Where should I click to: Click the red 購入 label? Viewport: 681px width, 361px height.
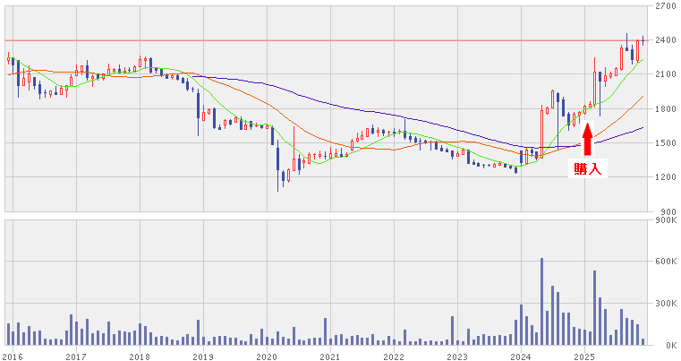coord(587,168)
